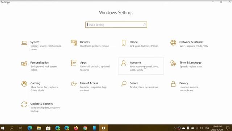Minimize the Settings window
The width and height of the screenshot is (232, 131).
[213, 2]
